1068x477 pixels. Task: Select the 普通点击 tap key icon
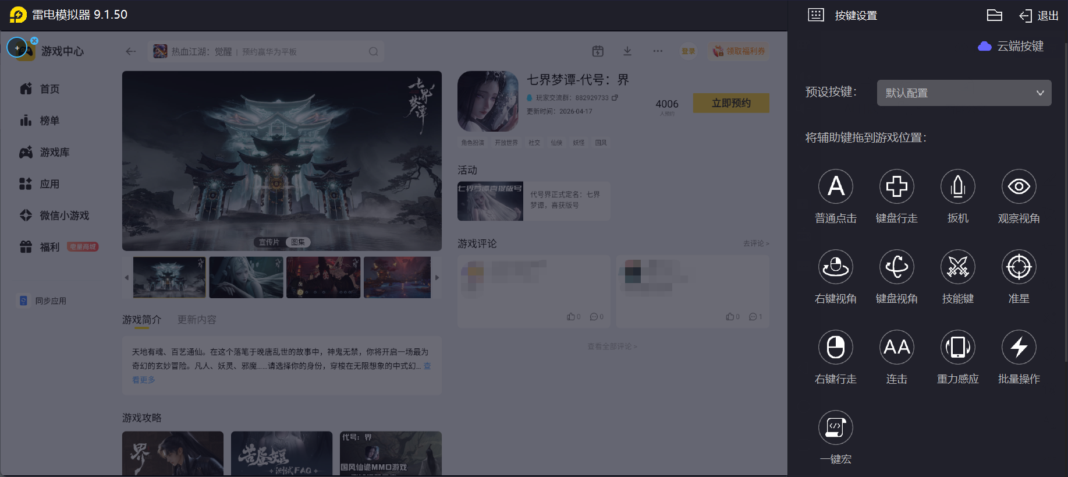click(836, 186)
